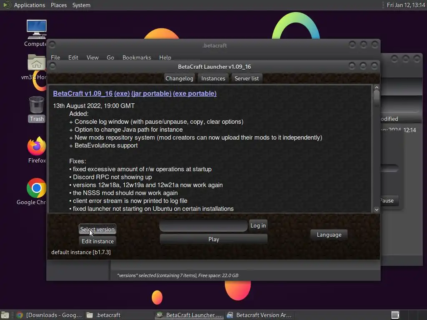Open the (exe) download link
Image resolution: width=427 pixels, height=320 pixels.
tap(122, 93)
